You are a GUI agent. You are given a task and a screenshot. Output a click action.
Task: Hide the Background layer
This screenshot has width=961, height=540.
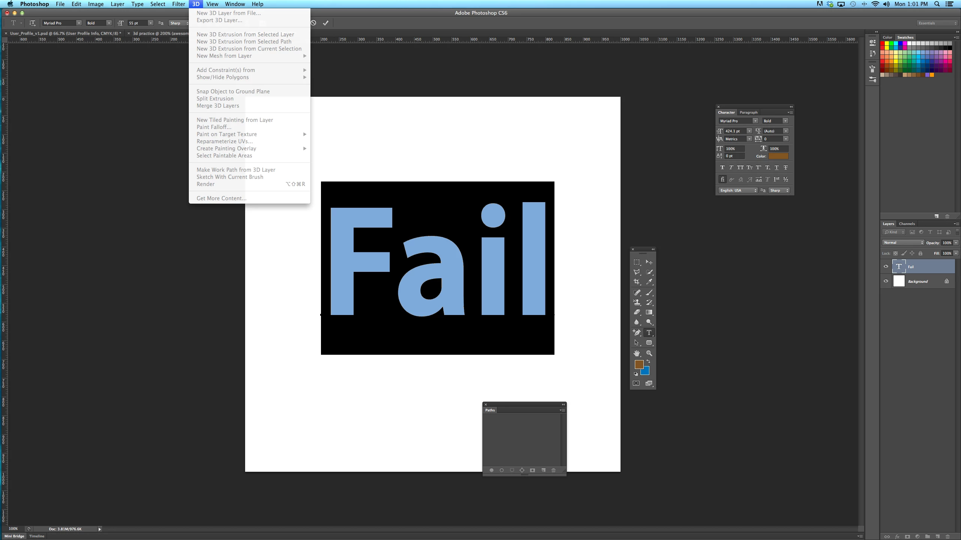coord(886,281)
